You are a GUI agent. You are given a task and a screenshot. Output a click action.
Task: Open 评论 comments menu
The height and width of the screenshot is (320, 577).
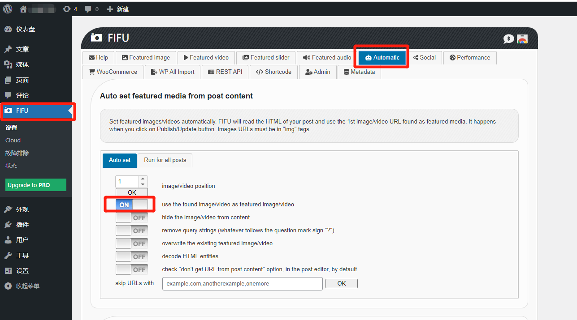pyautogui.click(x=36, y=95)
